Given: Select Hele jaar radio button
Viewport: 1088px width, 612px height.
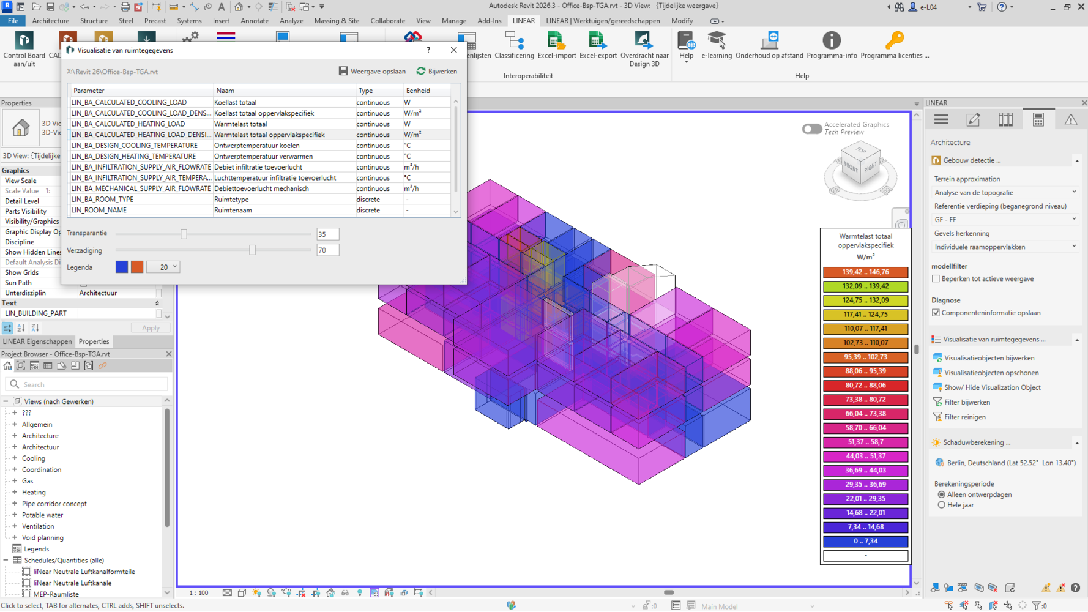Looking at the screenshot, I should 941,505.
